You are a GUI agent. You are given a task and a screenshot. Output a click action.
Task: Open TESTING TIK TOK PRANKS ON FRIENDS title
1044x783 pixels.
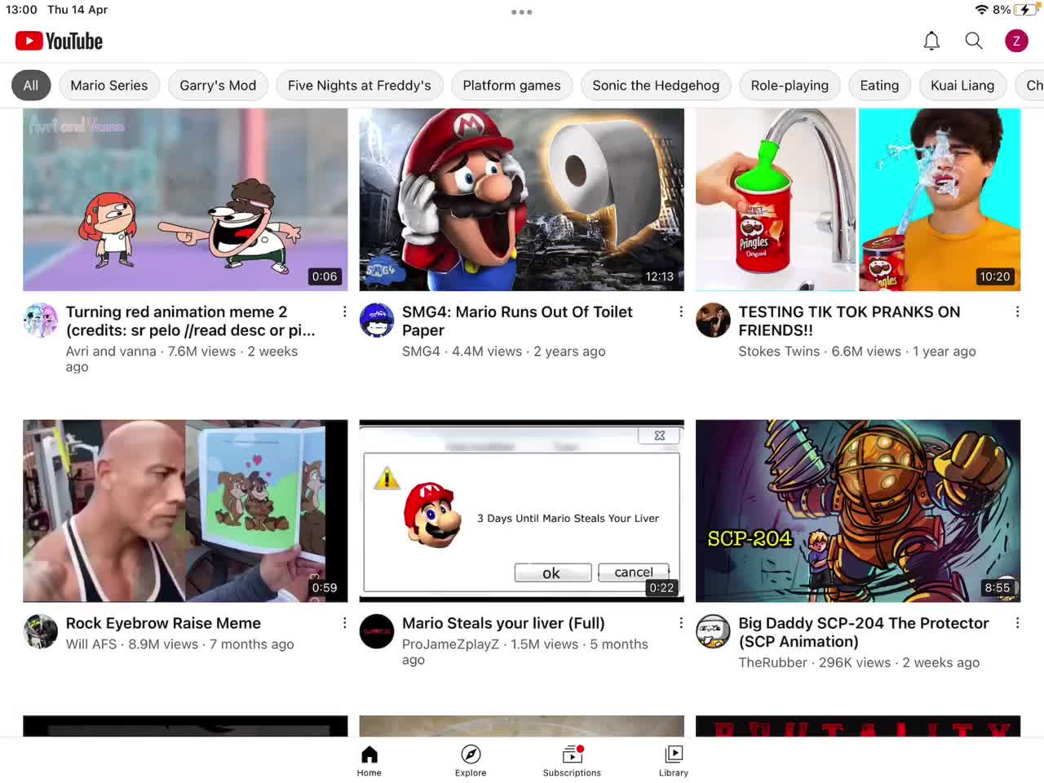tap(849, 321)
